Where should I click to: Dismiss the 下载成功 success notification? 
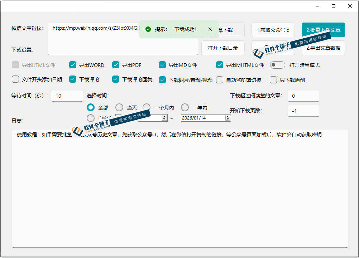[210, 30]
